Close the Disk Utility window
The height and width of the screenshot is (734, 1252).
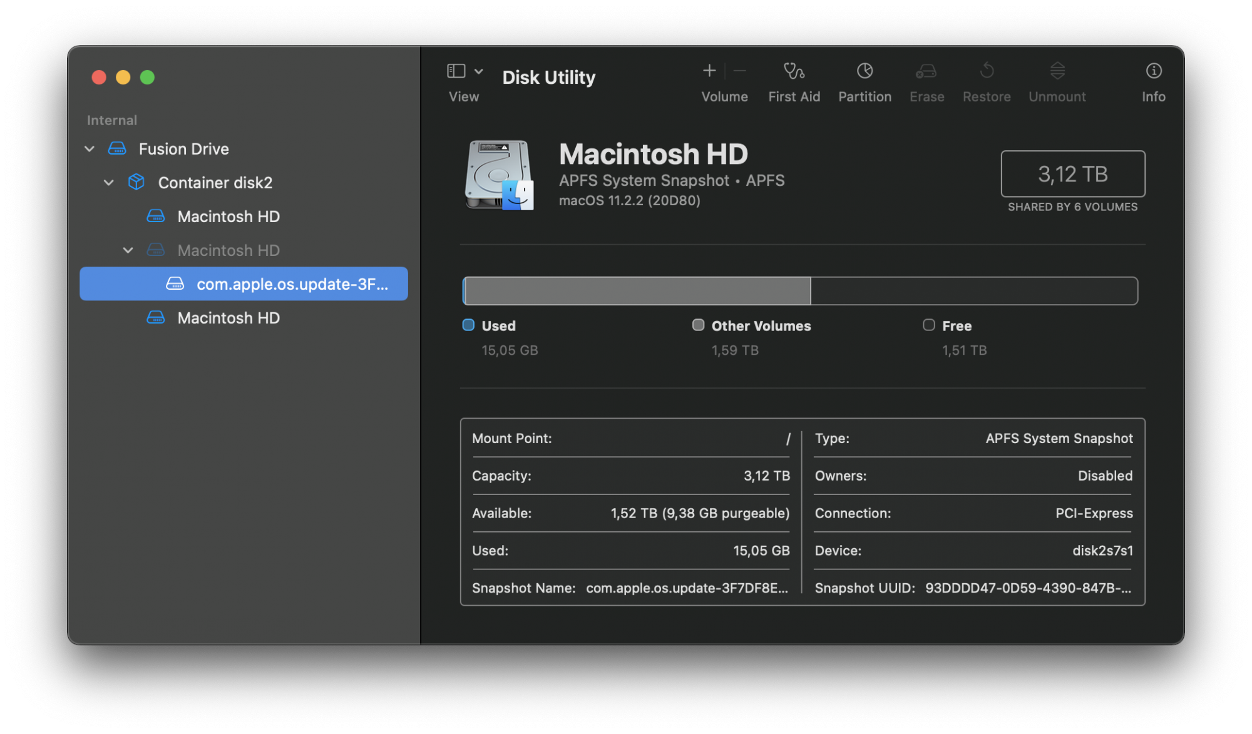click(x=99, y=77)
